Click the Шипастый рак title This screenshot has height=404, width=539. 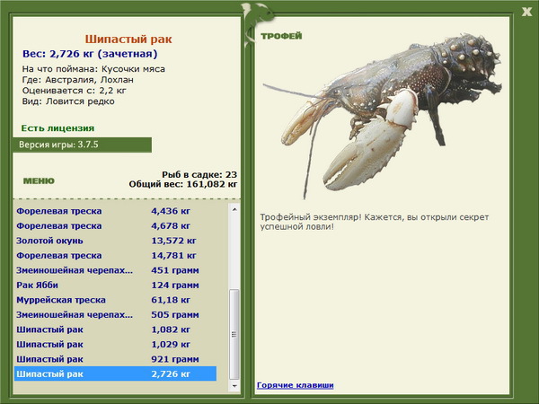click(x=128, y=40)
